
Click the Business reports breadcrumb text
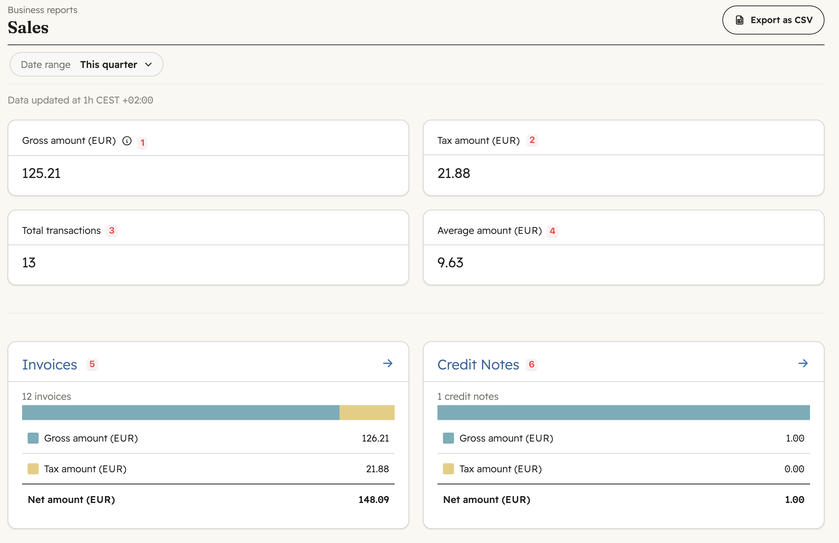point(43,10)
